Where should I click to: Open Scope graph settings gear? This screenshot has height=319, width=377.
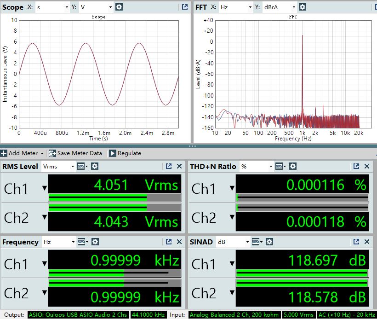(119, 7)
